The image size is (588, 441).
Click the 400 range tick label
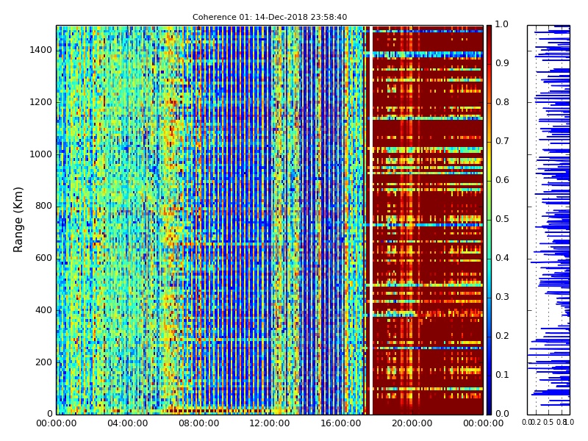[43, 310]
